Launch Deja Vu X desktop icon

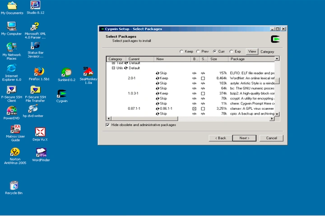pos(40,135)
